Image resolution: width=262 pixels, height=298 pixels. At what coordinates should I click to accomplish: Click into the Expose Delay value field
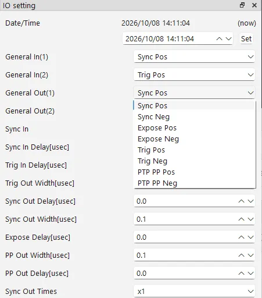(x=185, y=237)
